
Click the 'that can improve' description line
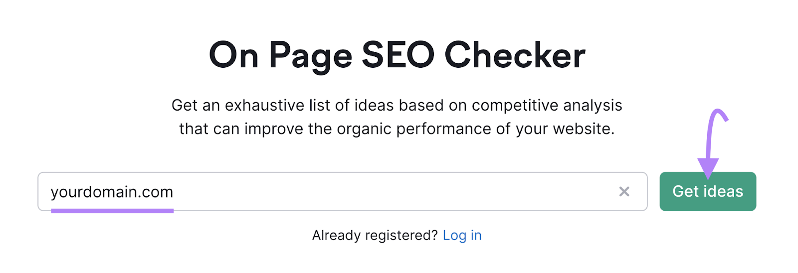click(397, 129)
